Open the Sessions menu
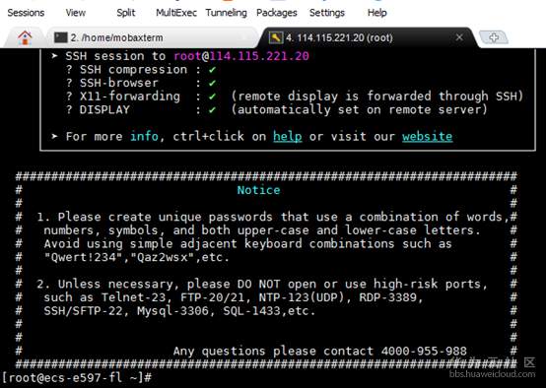The height and width of the screenshot is (388, 546). pyautogui.click(x=26, y=13)
